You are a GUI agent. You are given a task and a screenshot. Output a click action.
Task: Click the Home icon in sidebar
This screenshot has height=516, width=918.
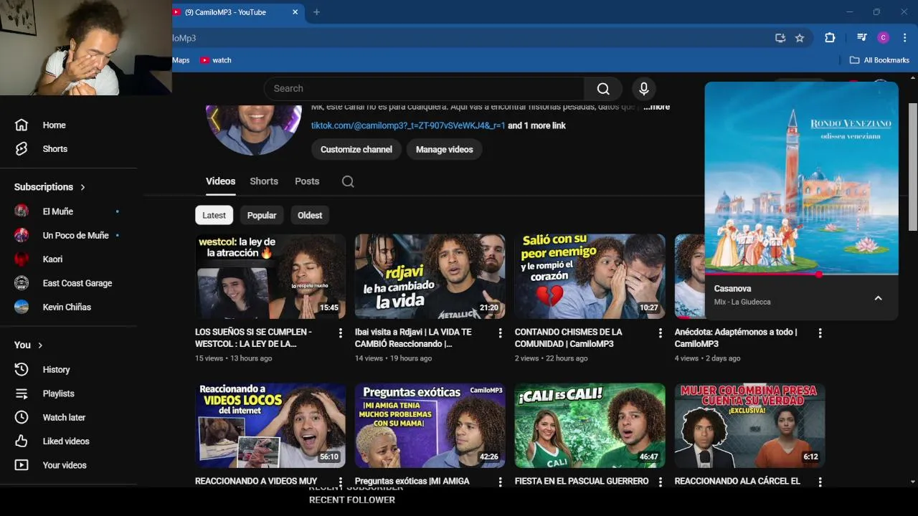(22, 125)
